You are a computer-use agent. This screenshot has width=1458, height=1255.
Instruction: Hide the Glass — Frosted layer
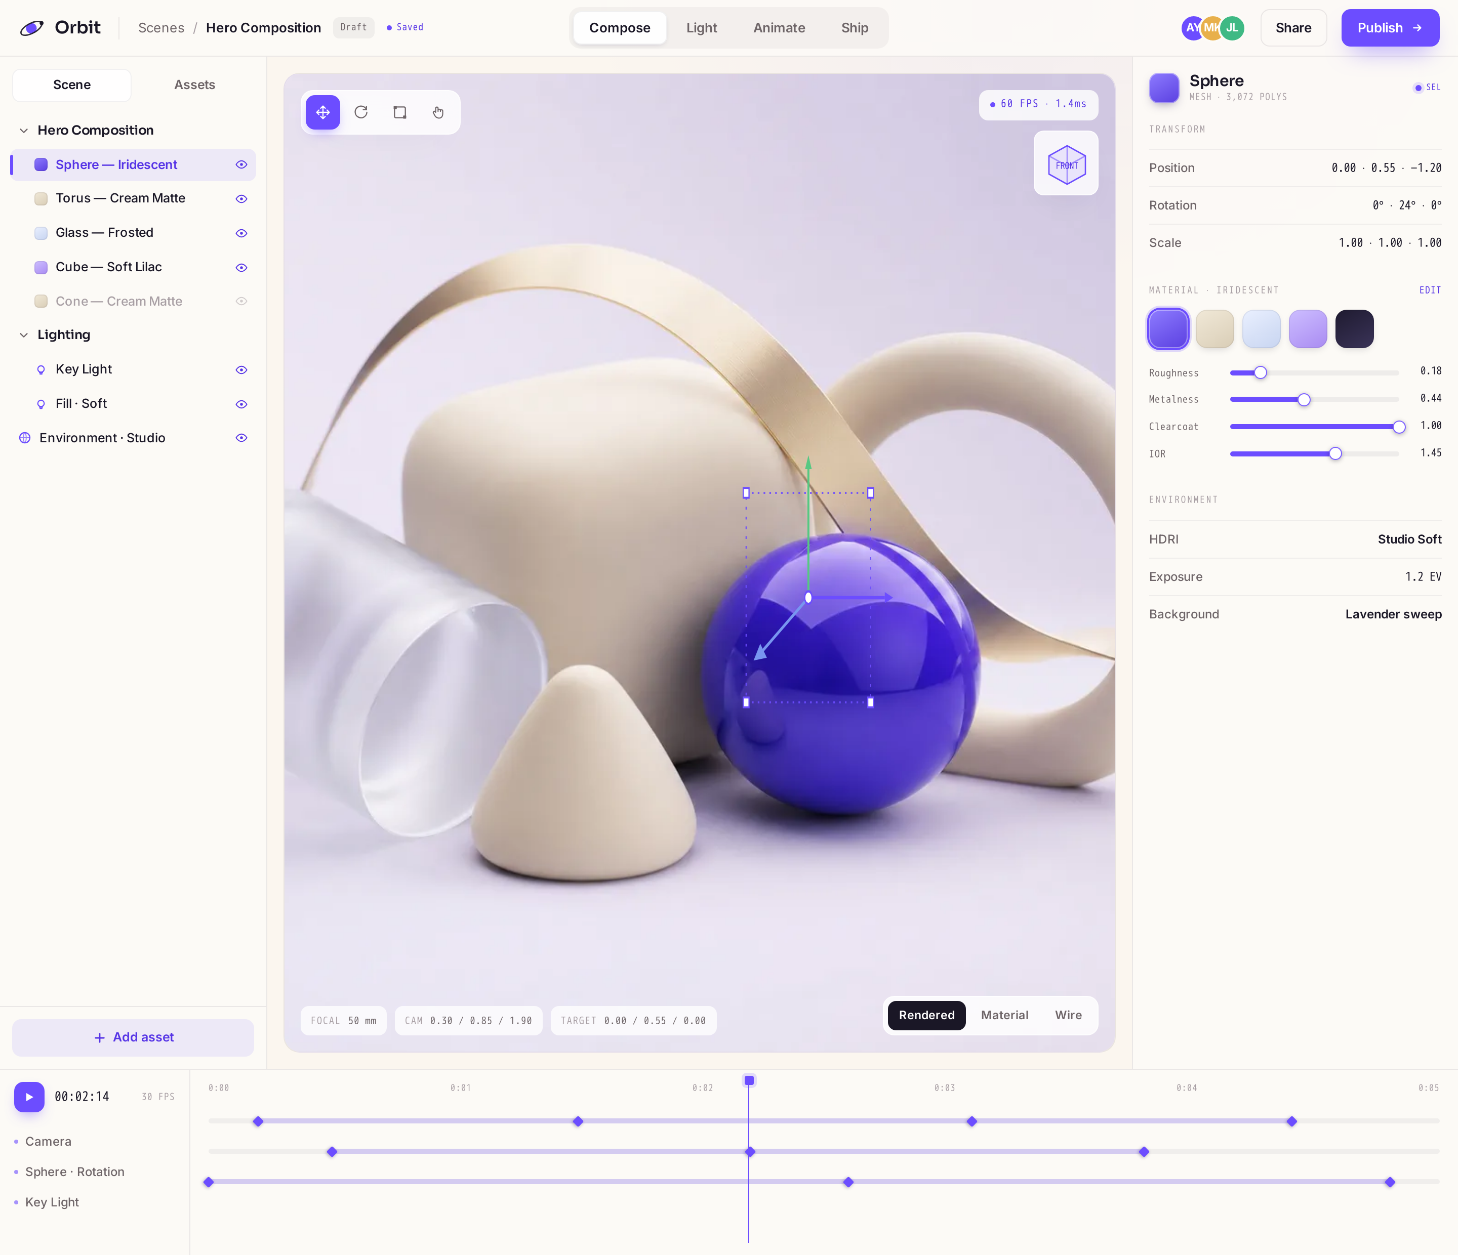point(241,233)
